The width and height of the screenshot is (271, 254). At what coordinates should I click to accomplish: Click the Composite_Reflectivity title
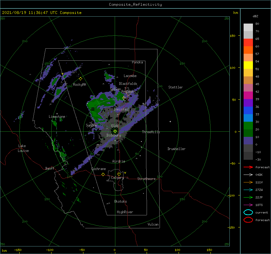[135, 5]
